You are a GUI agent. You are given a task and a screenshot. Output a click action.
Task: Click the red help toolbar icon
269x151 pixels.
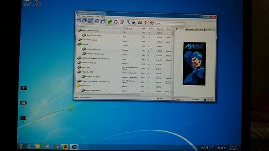(152, 23)
